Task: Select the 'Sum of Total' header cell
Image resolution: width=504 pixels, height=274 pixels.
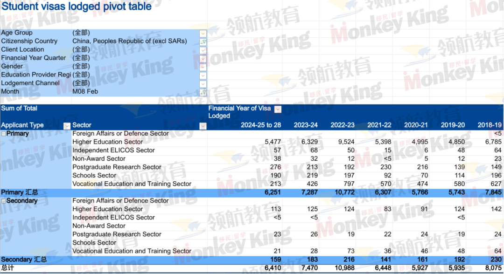Action: [x=19, y=109]
